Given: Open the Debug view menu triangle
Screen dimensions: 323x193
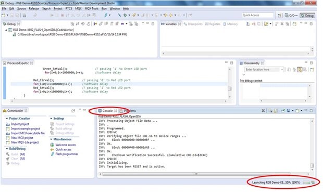Looking at the screenshot, I should coord(143,23).
